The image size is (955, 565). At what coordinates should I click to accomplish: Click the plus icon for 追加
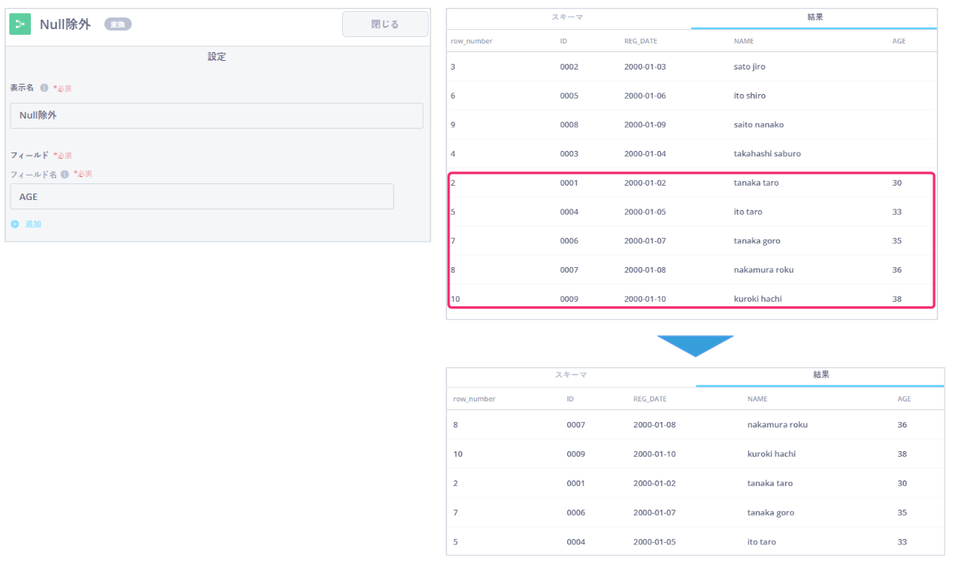point(15,224)
